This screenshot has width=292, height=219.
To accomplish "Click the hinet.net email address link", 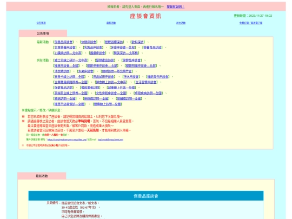I will pyautogui.click(x=111, y=140).
